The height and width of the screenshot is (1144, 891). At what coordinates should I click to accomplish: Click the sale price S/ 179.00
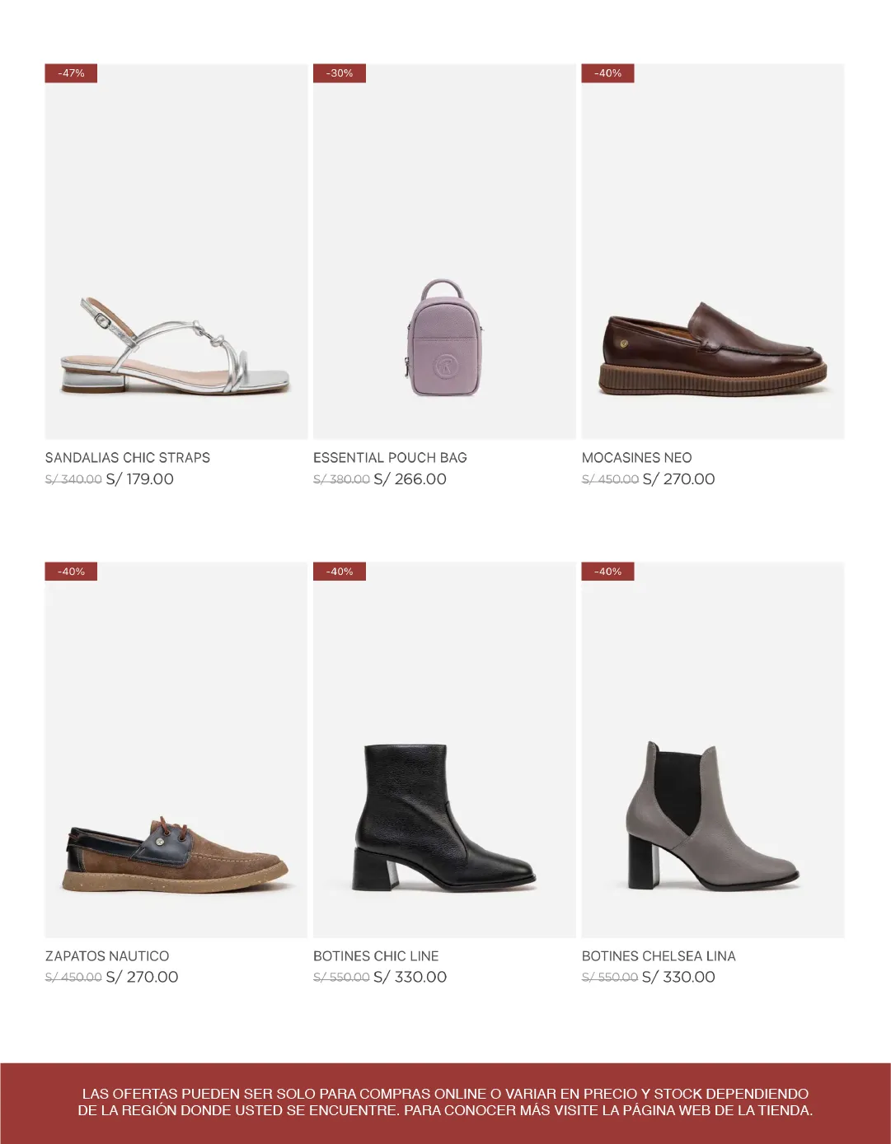click(140, 479)
